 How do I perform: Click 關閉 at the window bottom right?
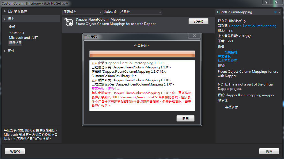pos(269,151)
